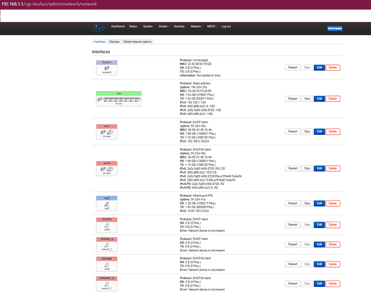Viewport: 371px width, 294px height.
Task: Click the lan 'Protocol: Static address' text
Action: click(x=195, y=84)
